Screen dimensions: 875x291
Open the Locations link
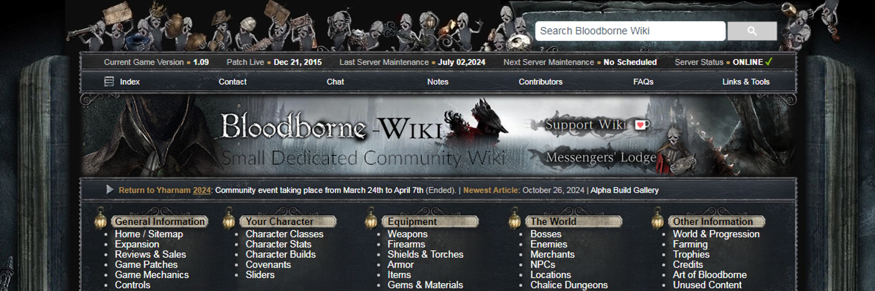pyautogui.click(x=551, y=275)
